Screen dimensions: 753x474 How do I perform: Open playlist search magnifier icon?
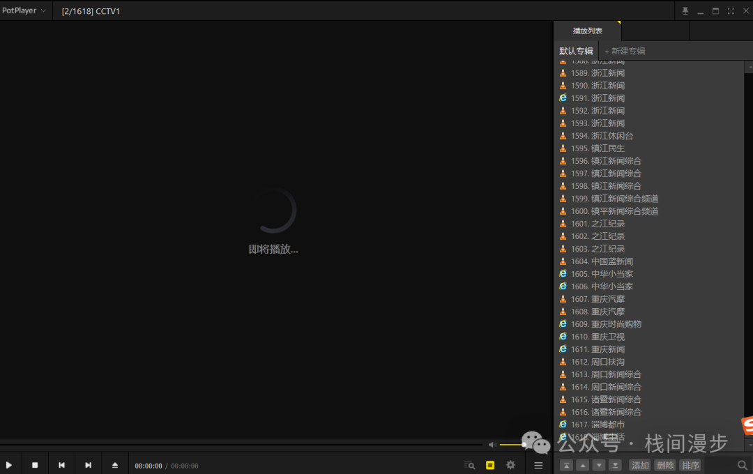(743, 466)
